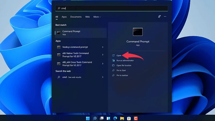The width and height of the screenshot is (215, 121).
Task: Select the Web filter tab
Action: coord(87,17)
